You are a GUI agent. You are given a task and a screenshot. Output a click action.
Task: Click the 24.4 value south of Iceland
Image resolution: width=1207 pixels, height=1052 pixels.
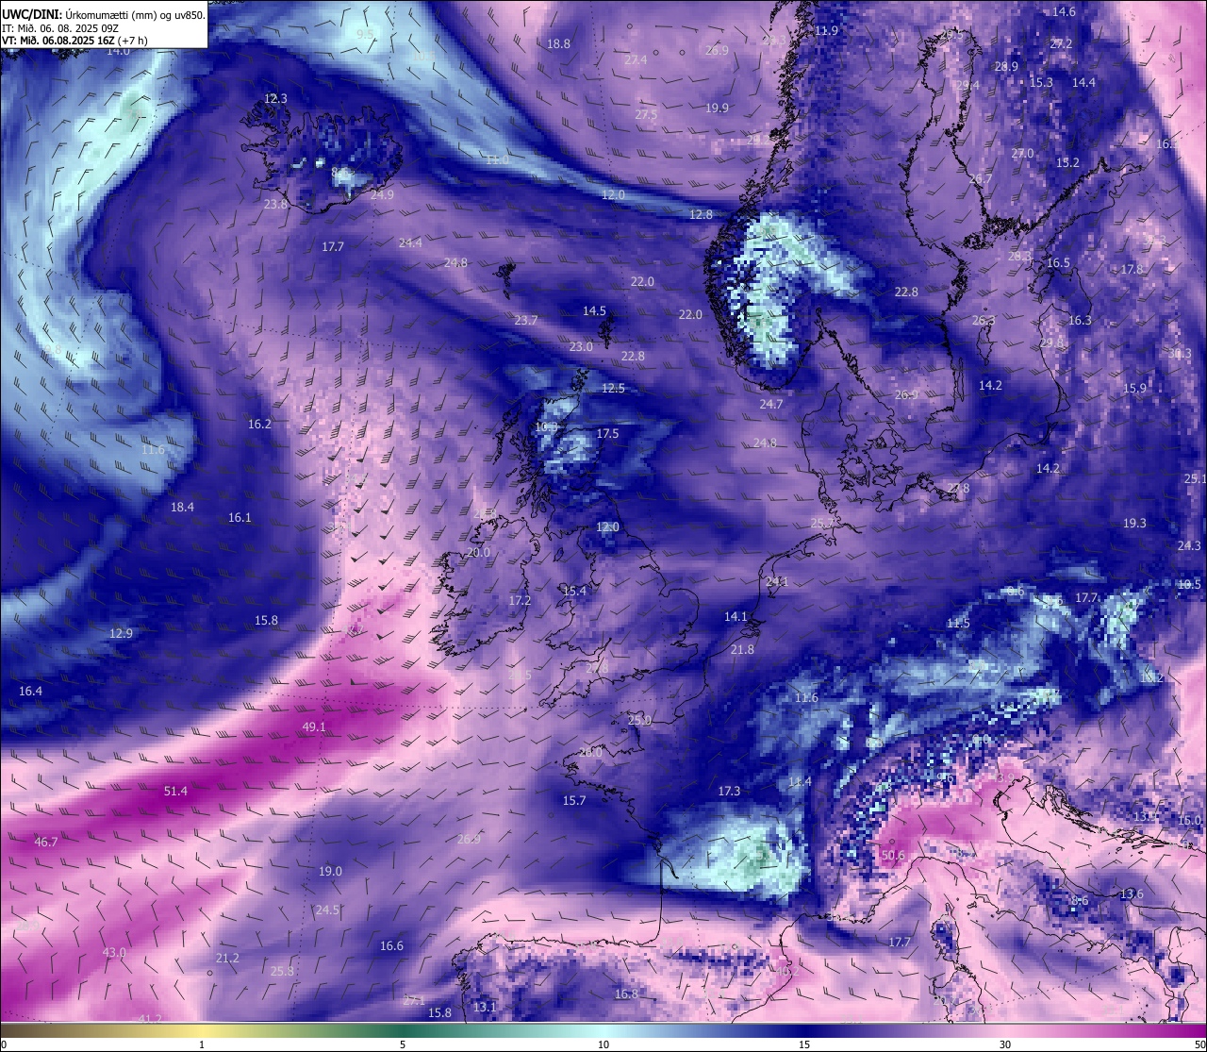[410, 242]
